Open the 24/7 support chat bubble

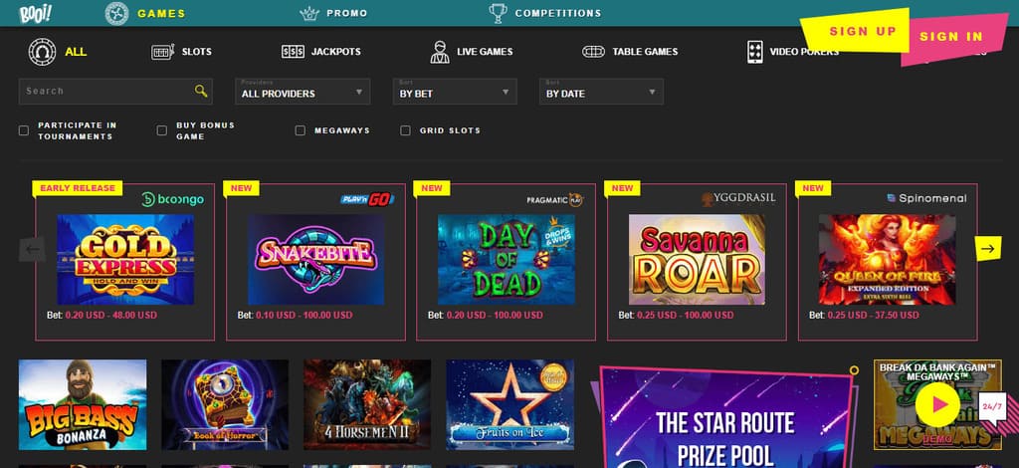(x=992, y=407)
